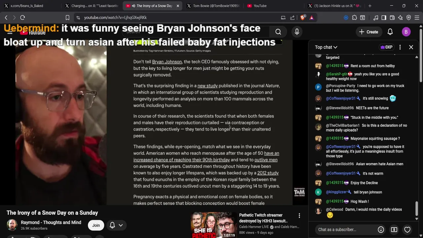
Task: Click the YouTube search magnifier button
Action: pyautogui.click(x=278, y=32)
